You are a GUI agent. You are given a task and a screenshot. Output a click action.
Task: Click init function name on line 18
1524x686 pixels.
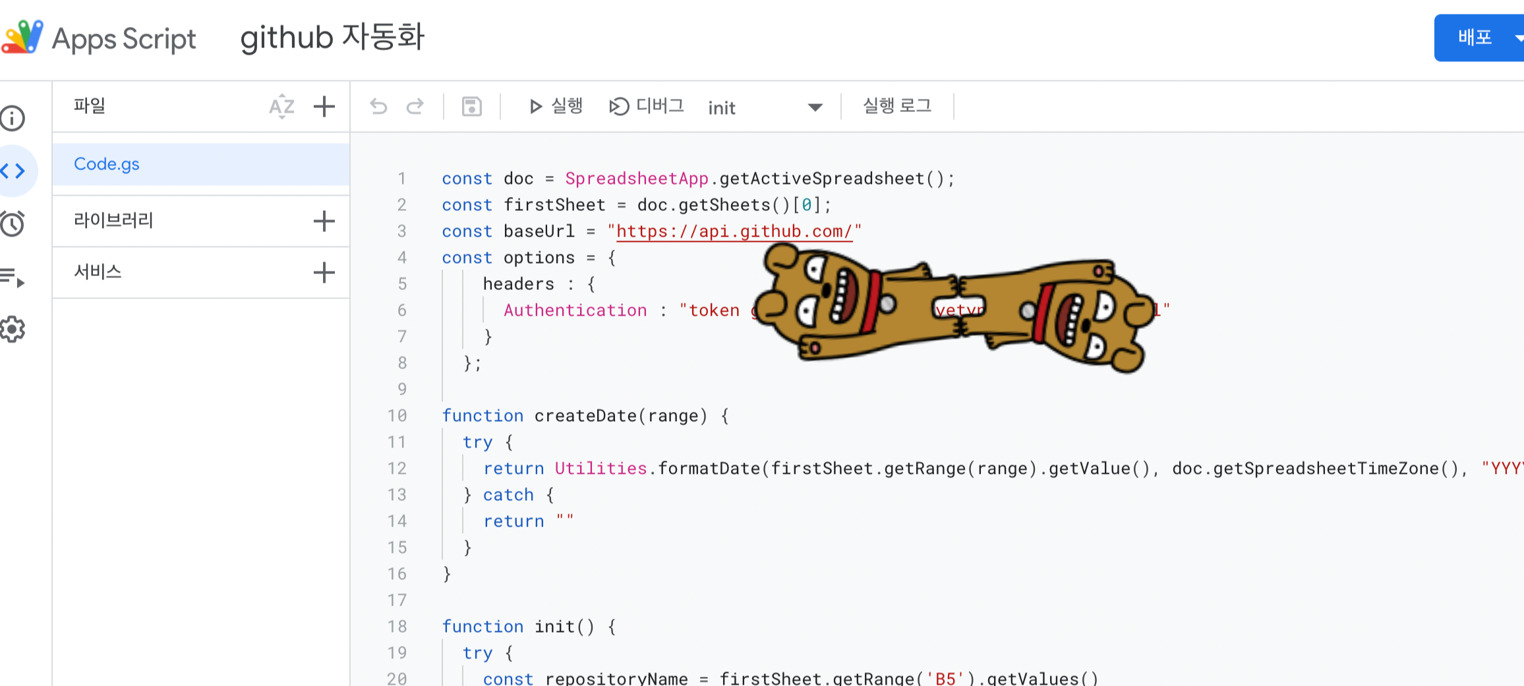[x=554, y=627]
